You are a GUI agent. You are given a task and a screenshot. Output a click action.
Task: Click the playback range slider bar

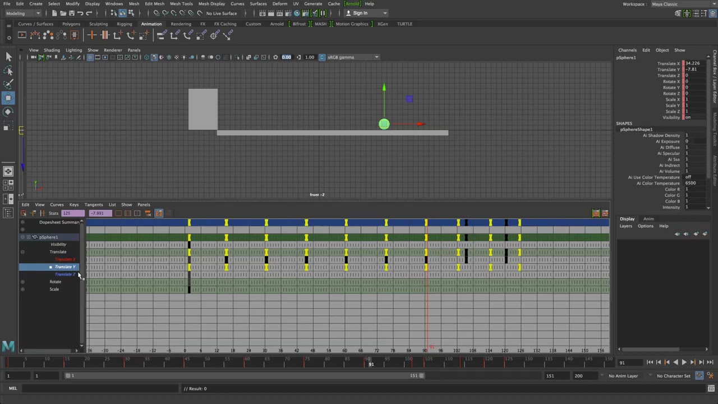[243, 376]
